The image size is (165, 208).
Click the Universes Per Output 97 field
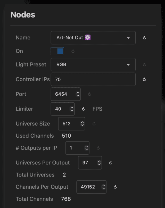click(87, 163)
